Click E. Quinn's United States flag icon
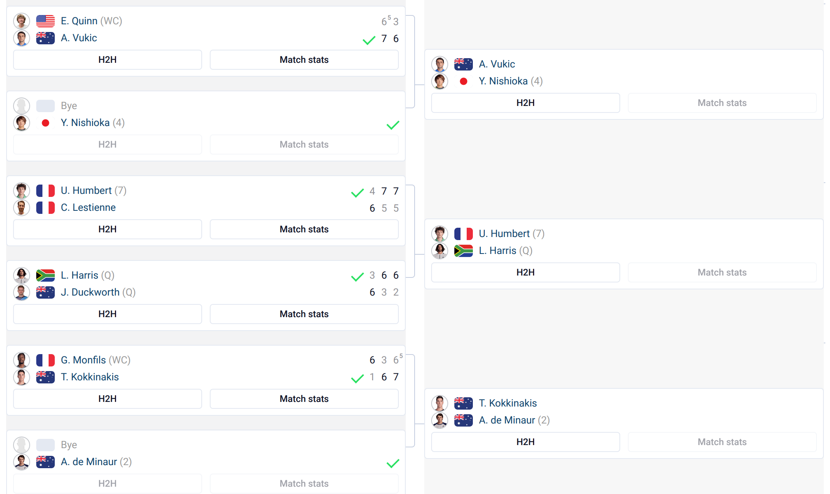 pos(45,21)
